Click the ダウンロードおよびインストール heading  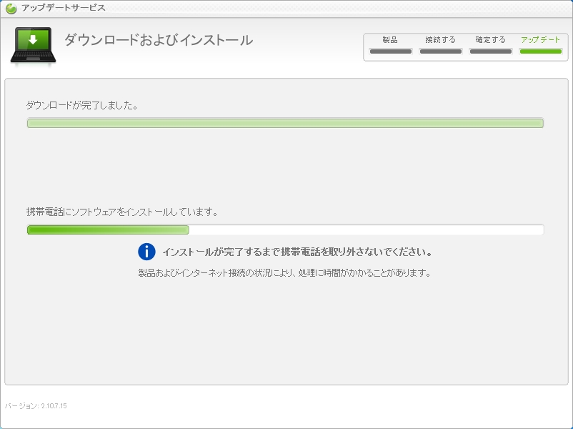pyautogui.click(x=159, y=40)
